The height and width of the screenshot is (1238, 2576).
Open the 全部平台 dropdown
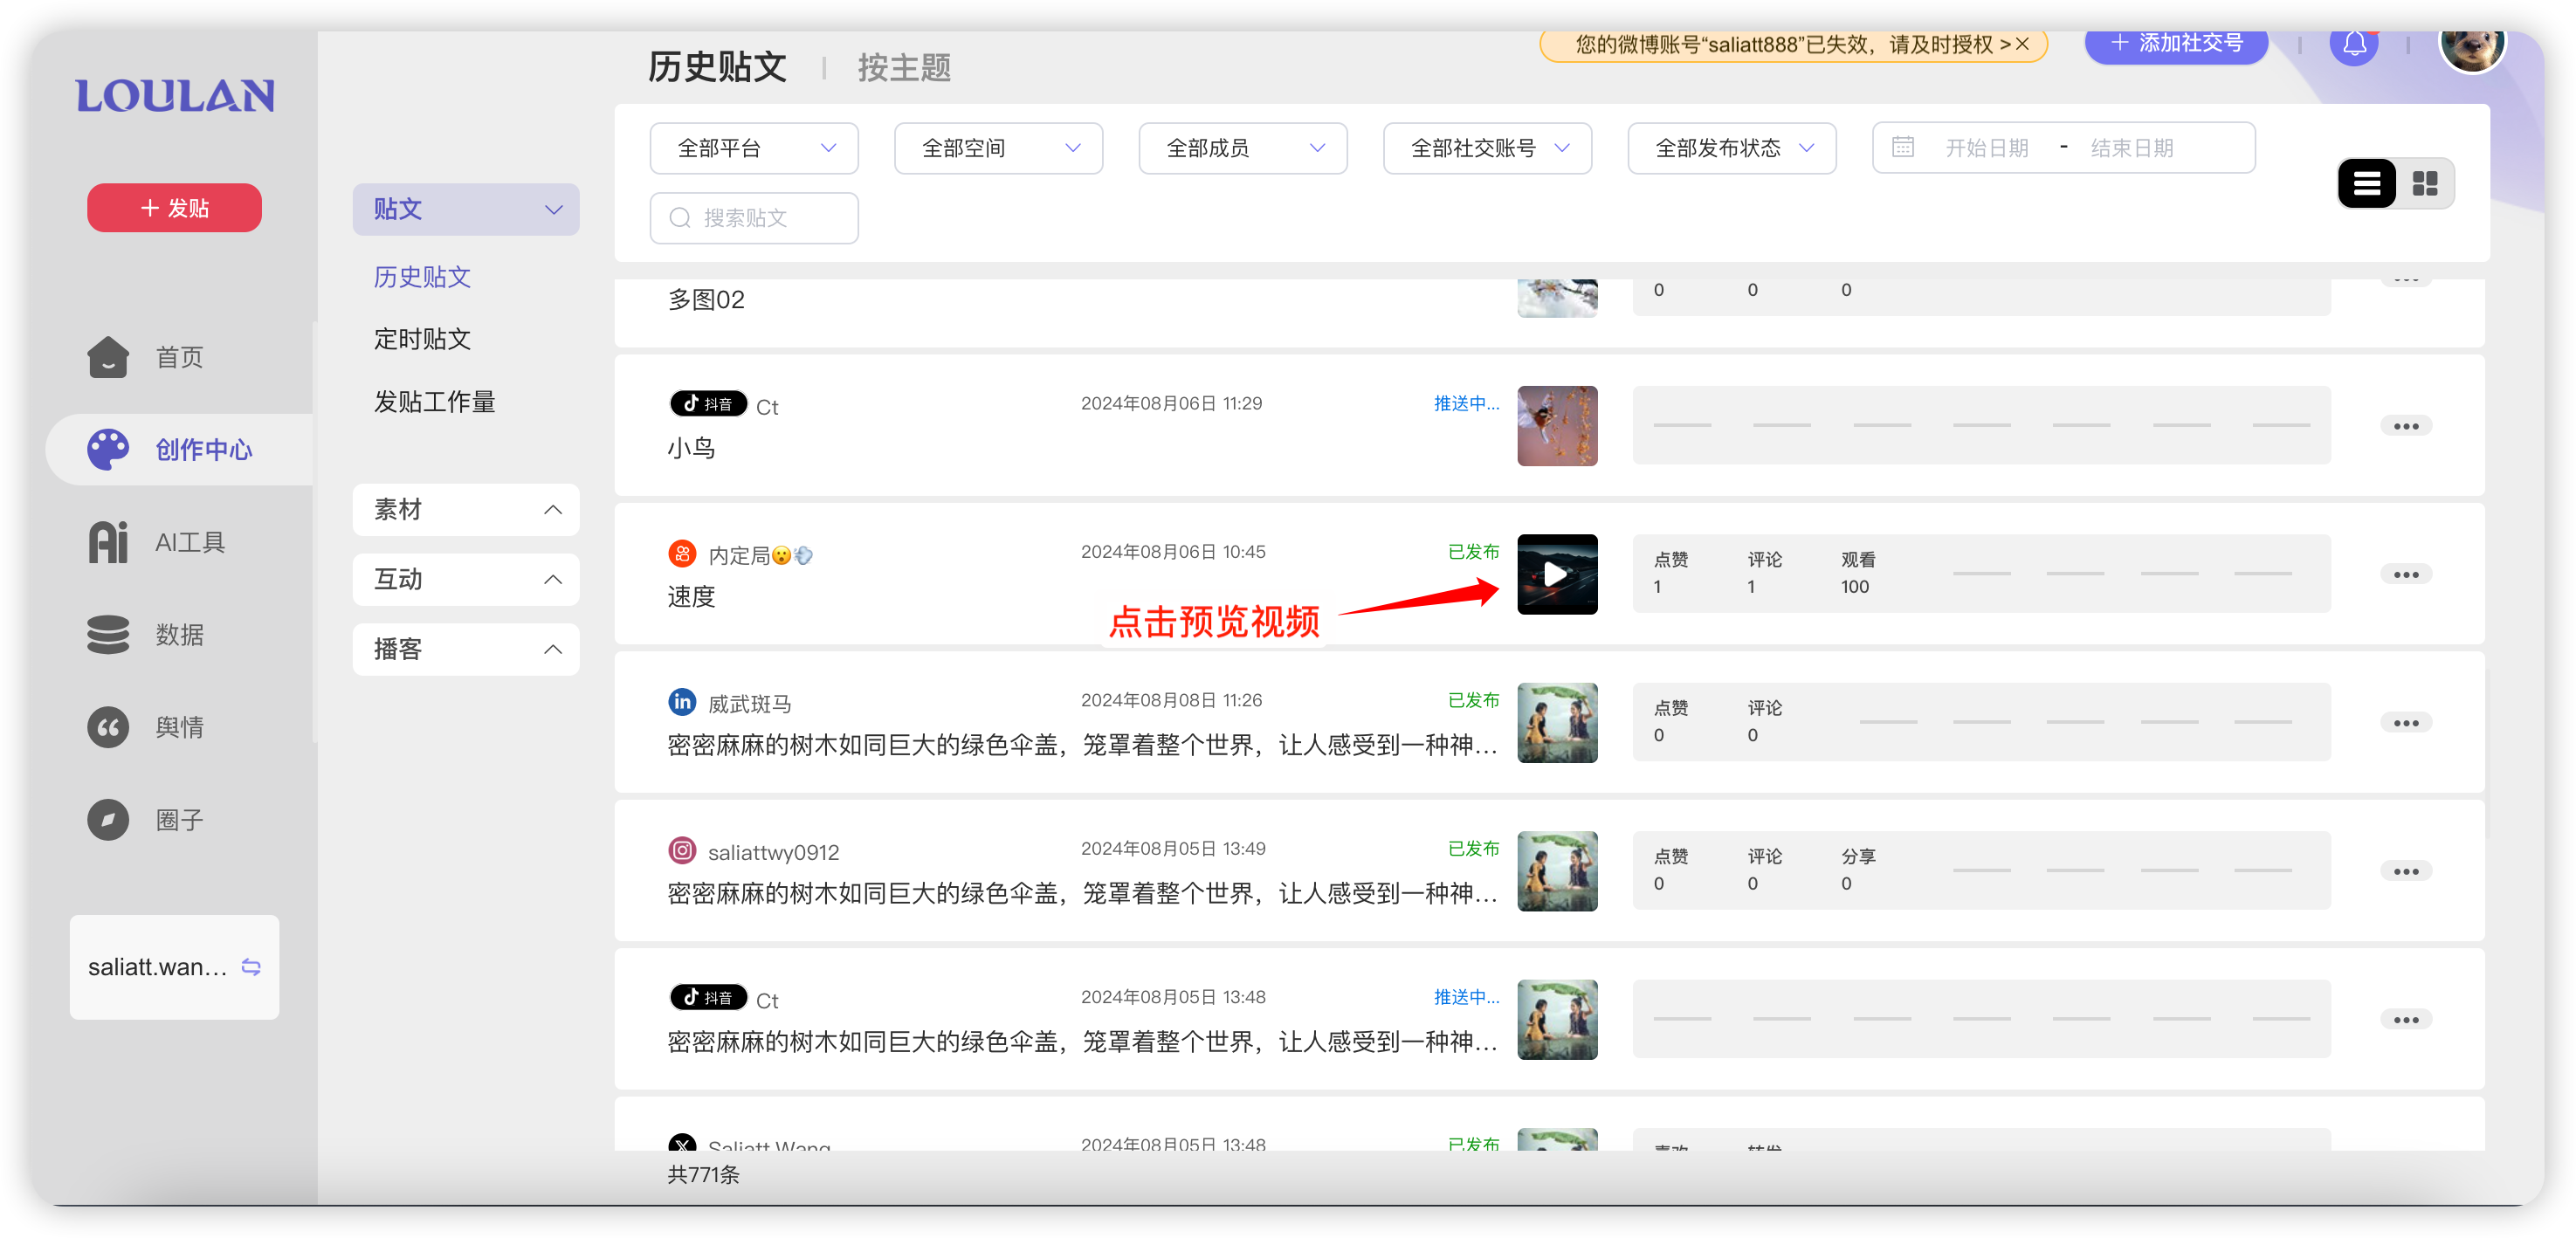(x=754, y=148)
